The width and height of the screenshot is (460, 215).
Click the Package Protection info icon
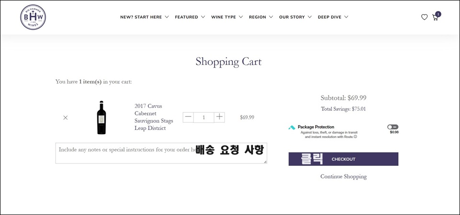355,137
